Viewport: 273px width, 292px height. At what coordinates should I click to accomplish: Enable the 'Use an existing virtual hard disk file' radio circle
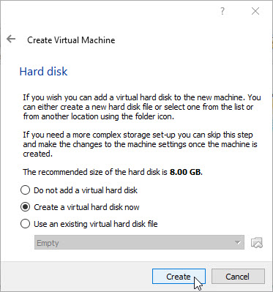[25, 224]
